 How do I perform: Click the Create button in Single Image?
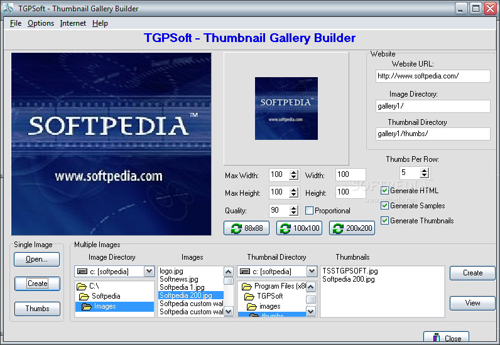coord(37,284)
